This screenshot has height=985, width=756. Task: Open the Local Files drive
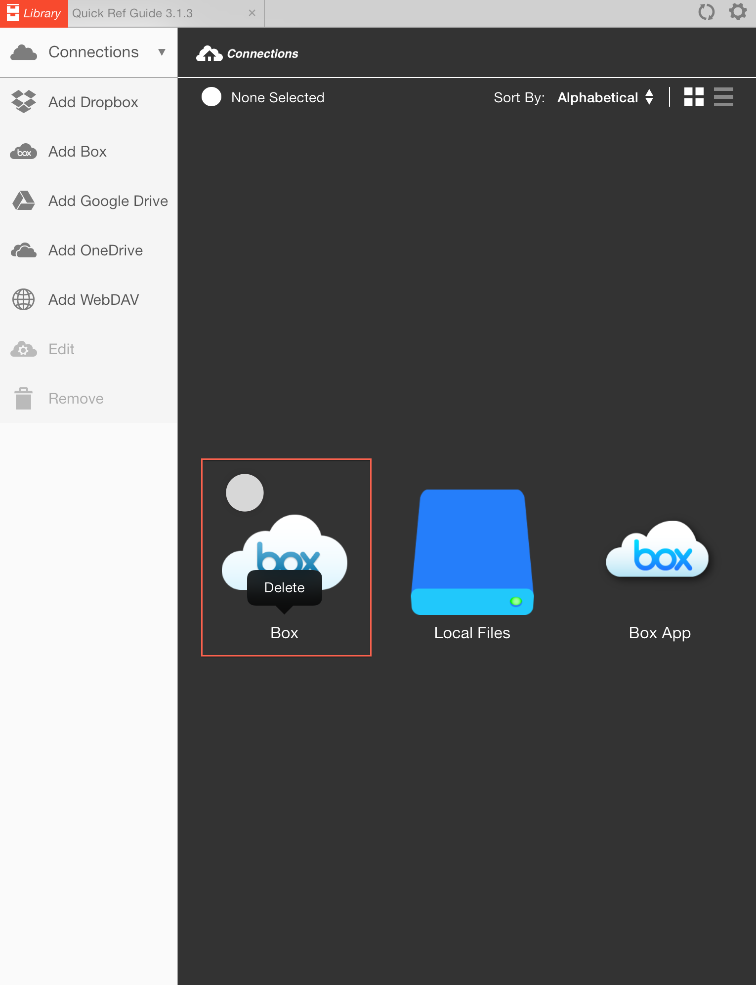pos(472,552)
